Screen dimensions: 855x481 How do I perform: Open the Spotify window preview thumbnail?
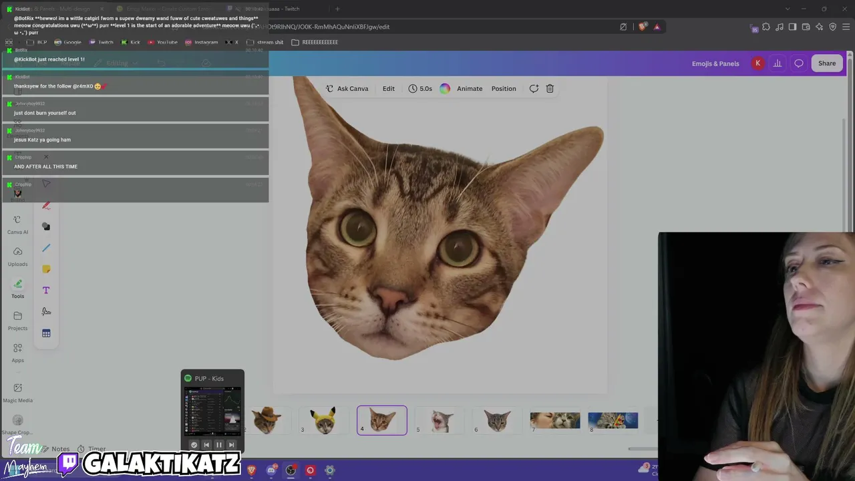point(212,411)
